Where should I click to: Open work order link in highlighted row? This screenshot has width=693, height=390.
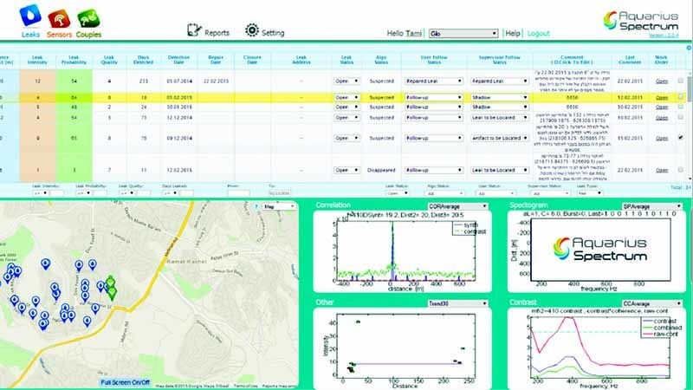(x=662, y=98)
